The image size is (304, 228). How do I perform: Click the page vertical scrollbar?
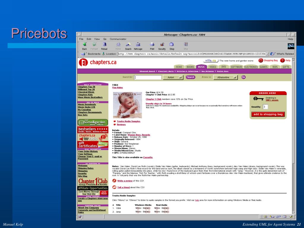(x=293, y=136)
